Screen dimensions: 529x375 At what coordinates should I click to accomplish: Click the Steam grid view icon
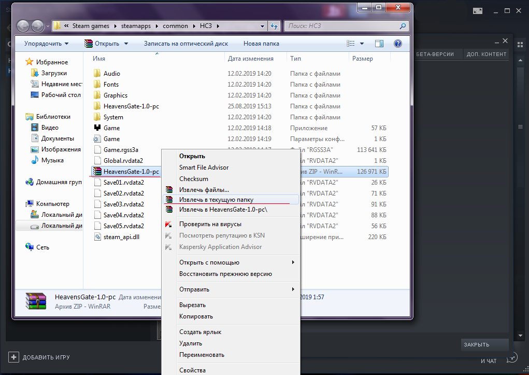click(520, 45)
